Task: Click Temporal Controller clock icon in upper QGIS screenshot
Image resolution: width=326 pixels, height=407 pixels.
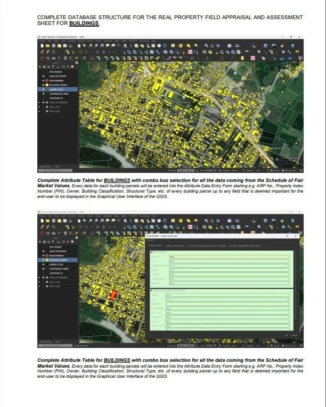Action: point(159,46)
